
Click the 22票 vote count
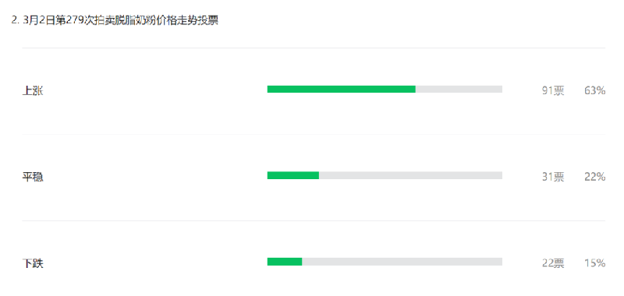point(553,263)
